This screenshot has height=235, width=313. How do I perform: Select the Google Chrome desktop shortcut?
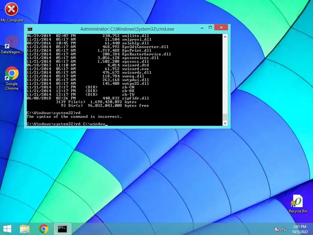[x=12, y=78]
